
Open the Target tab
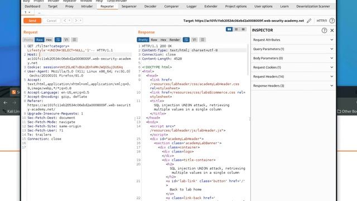pyautogui.click(x=52, y=6)
